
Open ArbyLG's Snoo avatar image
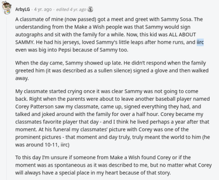point(6,7)
